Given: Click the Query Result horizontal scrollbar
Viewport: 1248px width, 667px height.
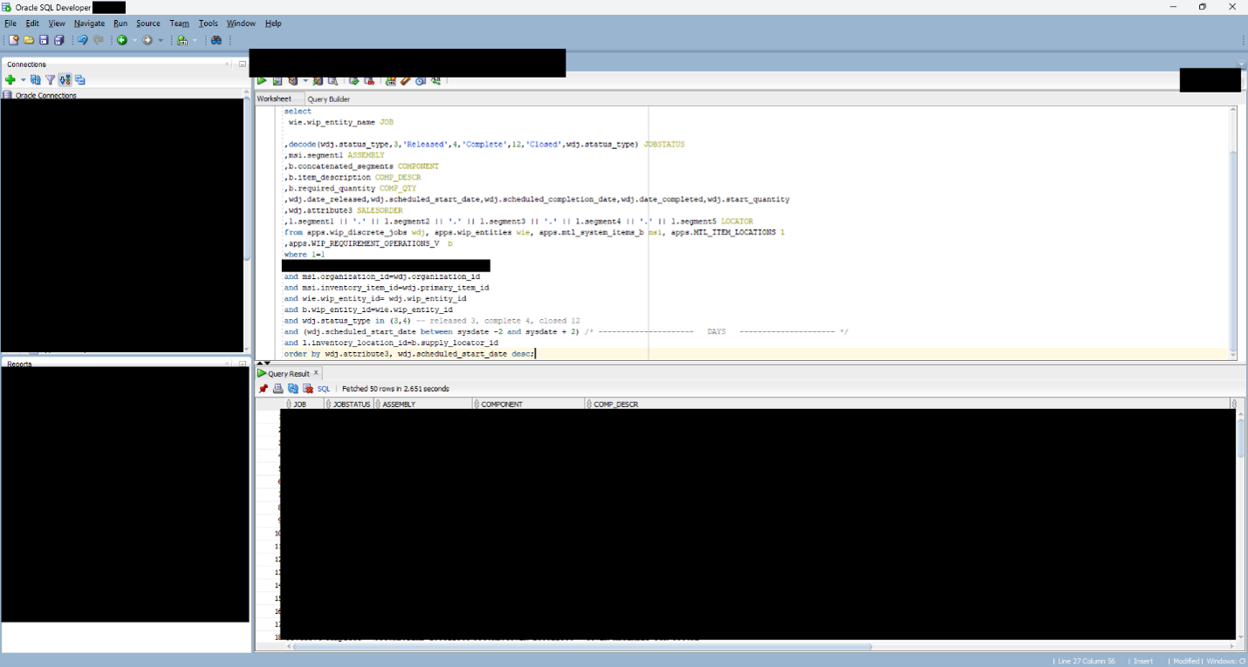Looking at the screenshot, I should pos(582,647).
